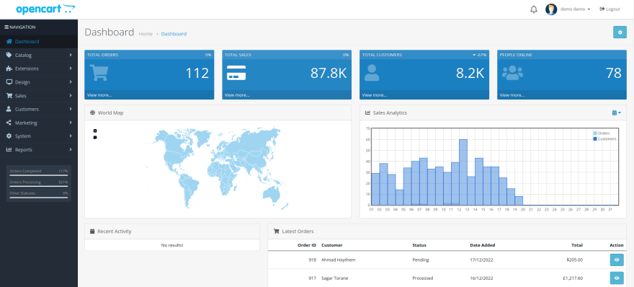Image resolution: width=634 pixels, height=287 pixels.
Task: Zoom in on the world map
Action: tap(95, 131)
